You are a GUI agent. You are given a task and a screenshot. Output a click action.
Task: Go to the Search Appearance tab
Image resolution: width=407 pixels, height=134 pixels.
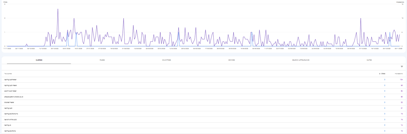click(x=301, y=60)
